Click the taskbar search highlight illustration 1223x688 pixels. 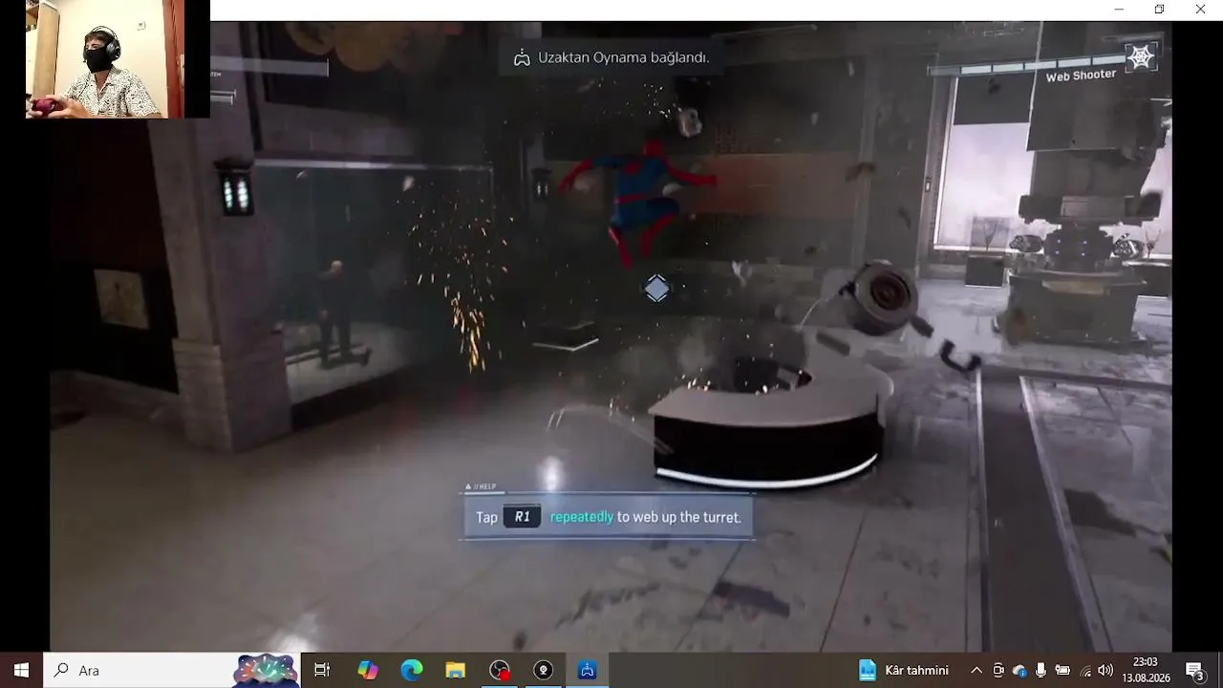[x=267, y=670]
